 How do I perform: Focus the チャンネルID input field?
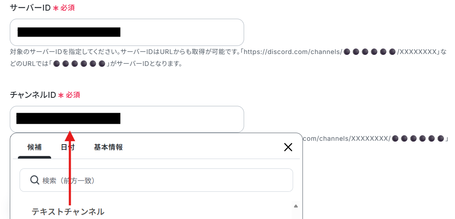(127, 119)
